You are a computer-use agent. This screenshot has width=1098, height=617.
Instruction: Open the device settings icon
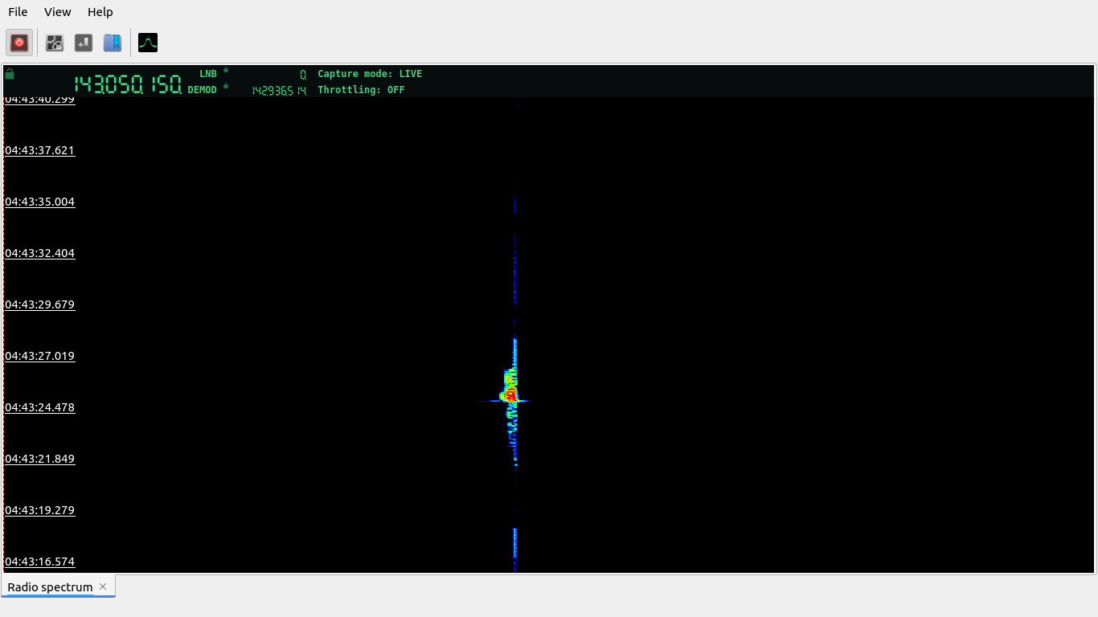(x=55, y=43)
